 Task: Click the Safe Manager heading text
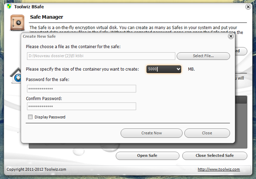point(46,17)
